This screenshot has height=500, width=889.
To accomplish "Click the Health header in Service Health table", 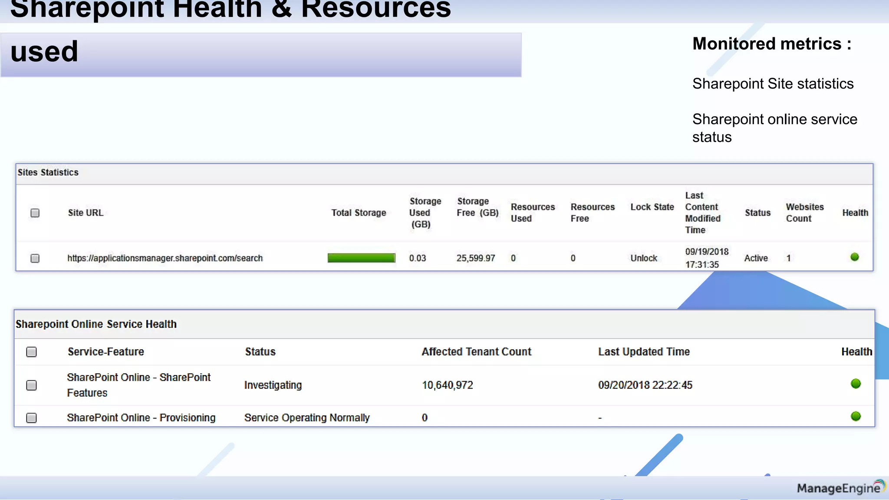I will pyautogui.click(x=856, y=352).
